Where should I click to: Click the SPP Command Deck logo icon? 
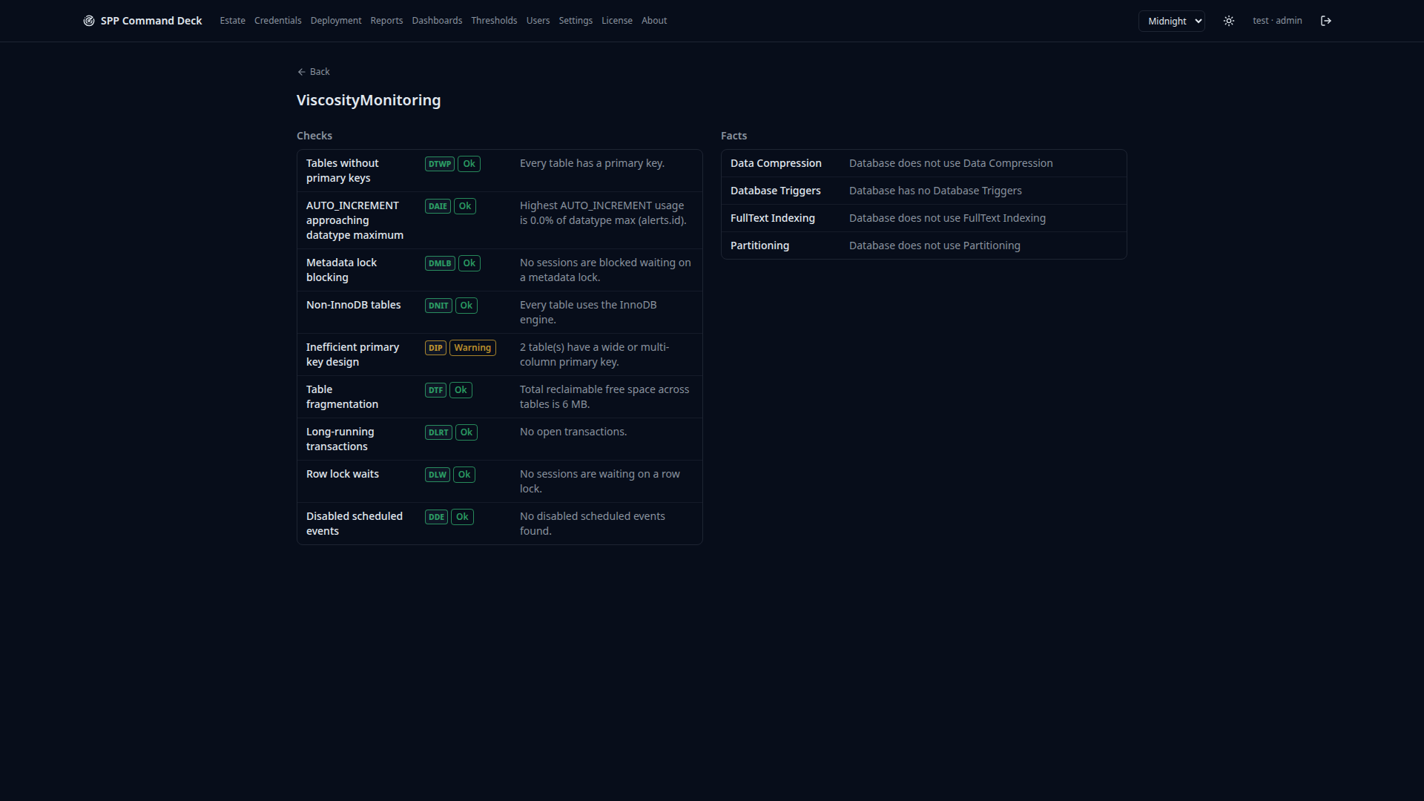click(89, 21)
